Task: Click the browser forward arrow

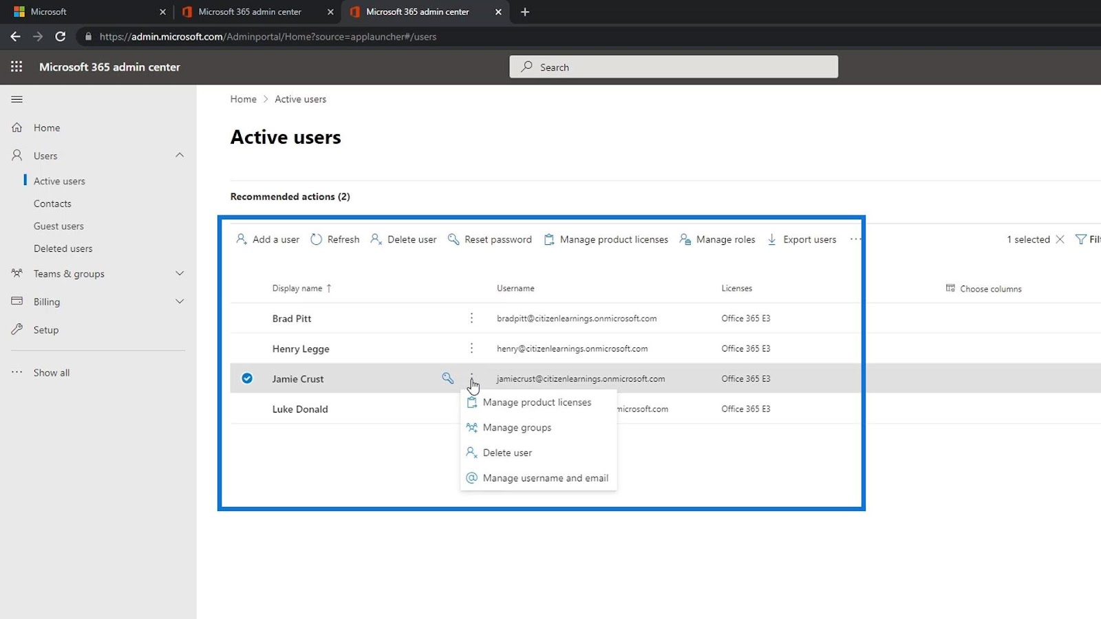Action: [x=38, y=36]
